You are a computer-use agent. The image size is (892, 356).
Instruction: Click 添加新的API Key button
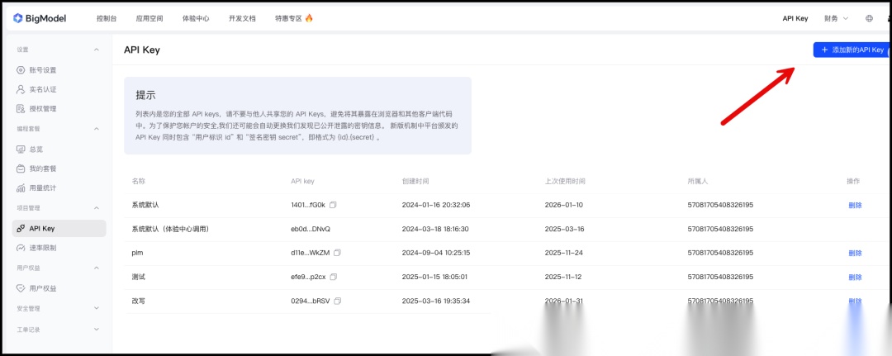[851, 50]
